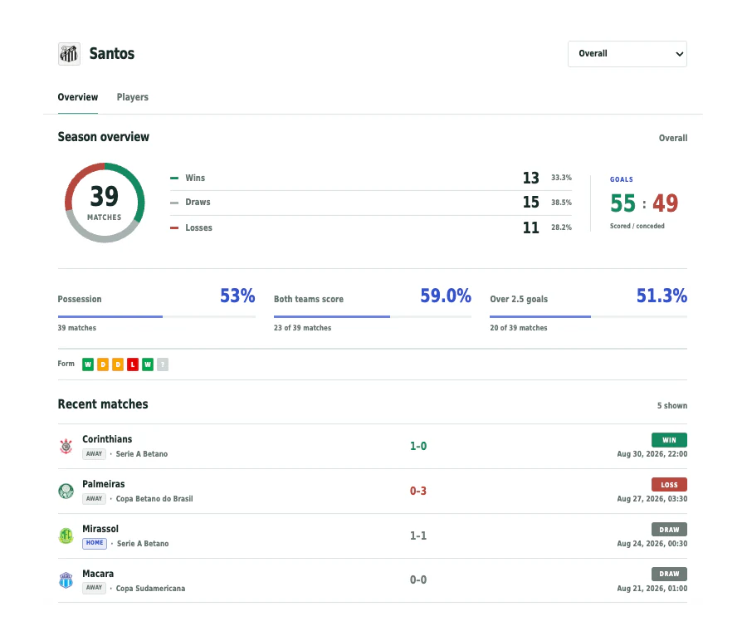Click the AWAY tag under Palmeiras

point(94,498)
